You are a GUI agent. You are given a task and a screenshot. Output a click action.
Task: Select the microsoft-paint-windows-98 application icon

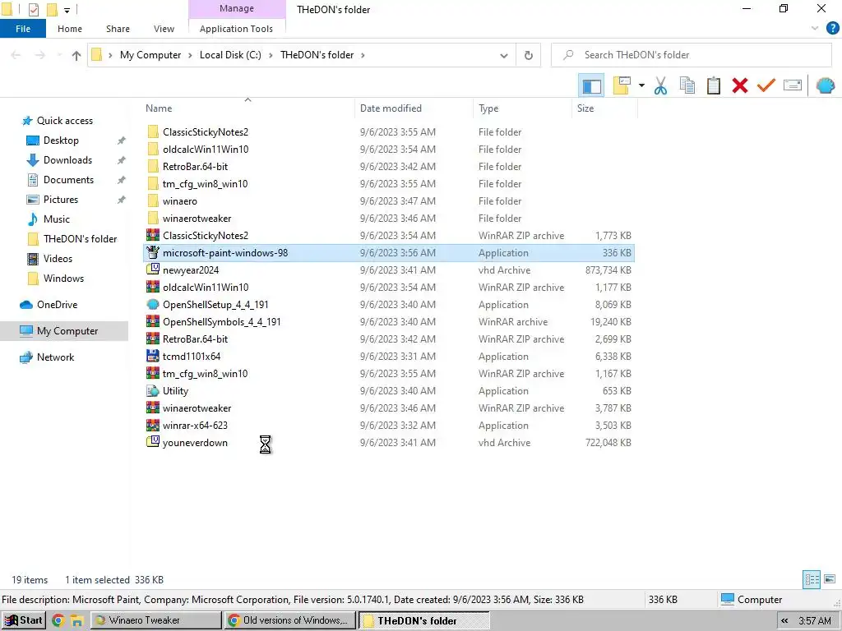[153, 253]
